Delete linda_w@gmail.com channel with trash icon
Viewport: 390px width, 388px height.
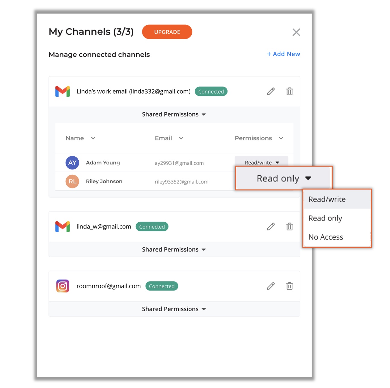pyautogui.click(x=289, y=227)
